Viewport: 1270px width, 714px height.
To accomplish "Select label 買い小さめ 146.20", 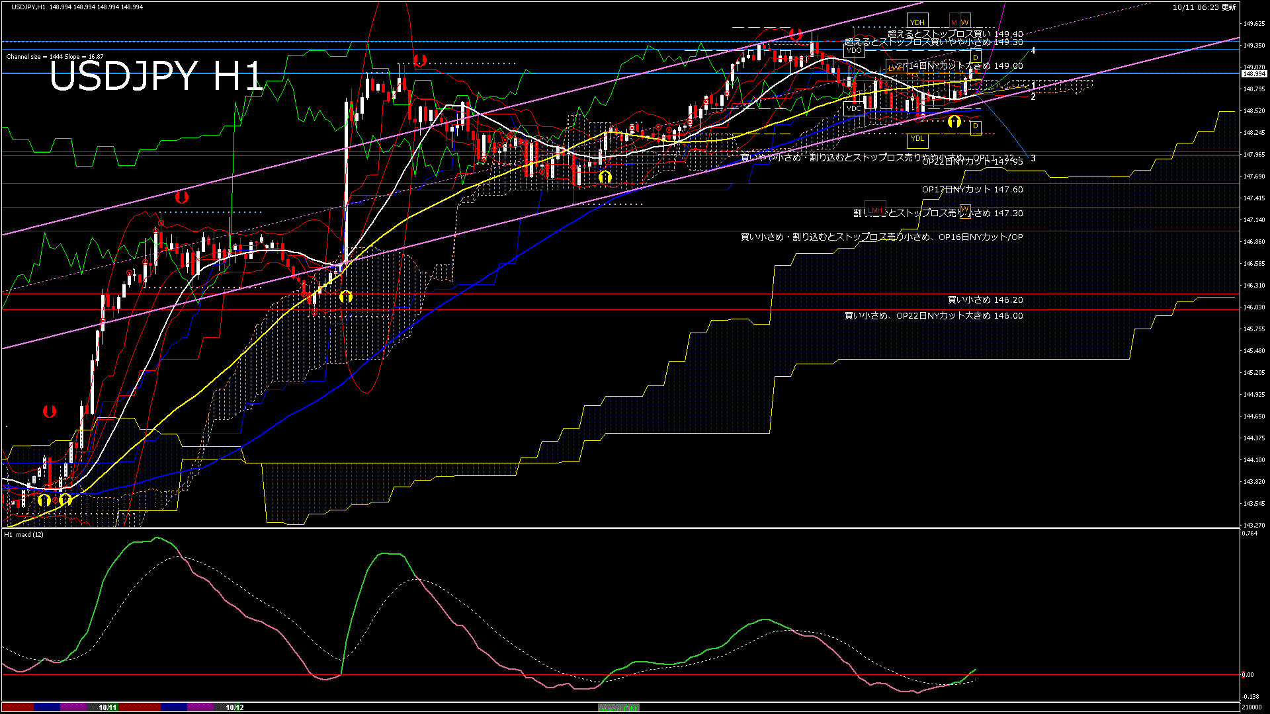I will (x=986, y=300).
